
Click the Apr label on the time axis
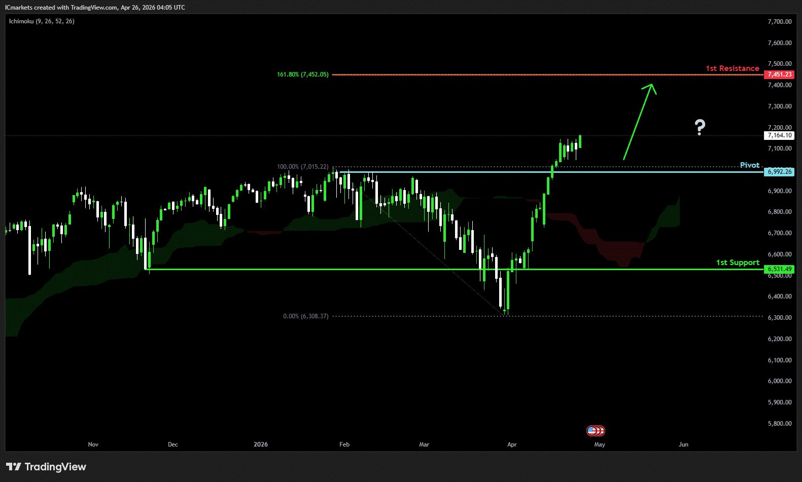tap(512, 444)
